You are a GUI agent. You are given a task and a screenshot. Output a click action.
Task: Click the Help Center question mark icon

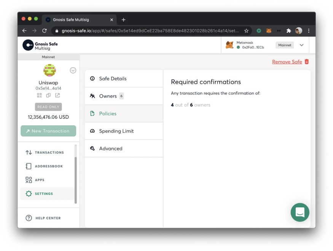pyautogui.click(x=29, y=218)
